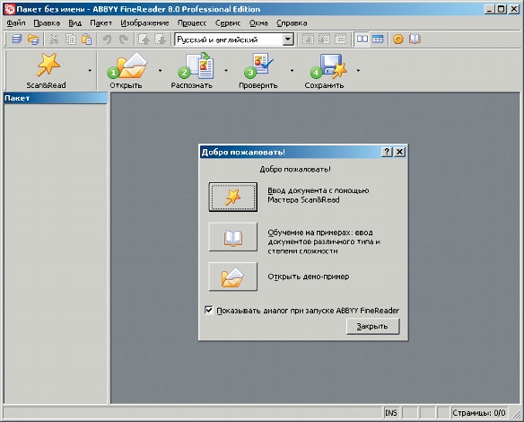Image resolution: width=524 pixels, height=422 pixels.
Task: Click the previous page up-arrow icon
Action: click(x=144, y=40)
